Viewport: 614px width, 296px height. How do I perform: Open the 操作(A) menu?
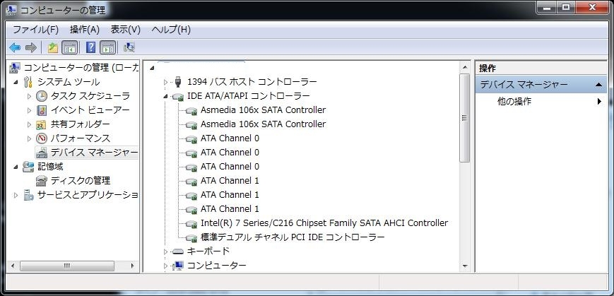[x=85, y=29]
